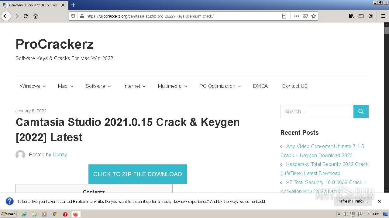Click the website search input field

pos(317,111)
